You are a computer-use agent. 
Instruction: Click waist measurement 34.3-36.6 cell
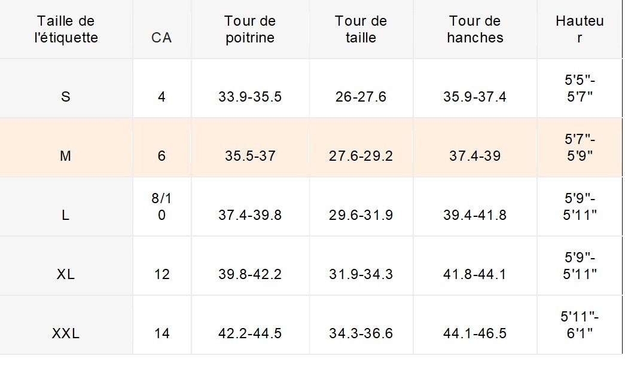(361, 333)
